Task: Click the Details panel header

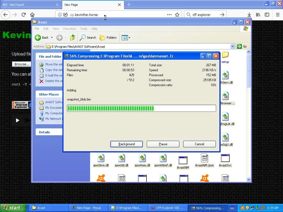Action: tap(49, 132)
